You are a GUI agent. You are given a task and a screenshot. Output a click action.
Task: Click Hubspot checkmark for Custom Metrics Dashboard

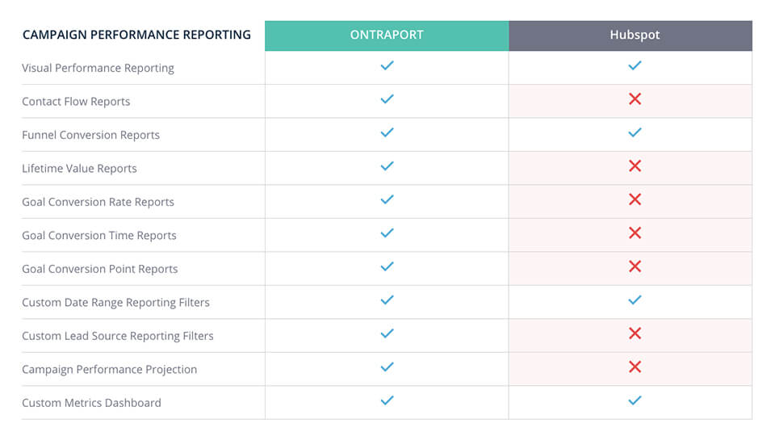(x=635, y=400)
